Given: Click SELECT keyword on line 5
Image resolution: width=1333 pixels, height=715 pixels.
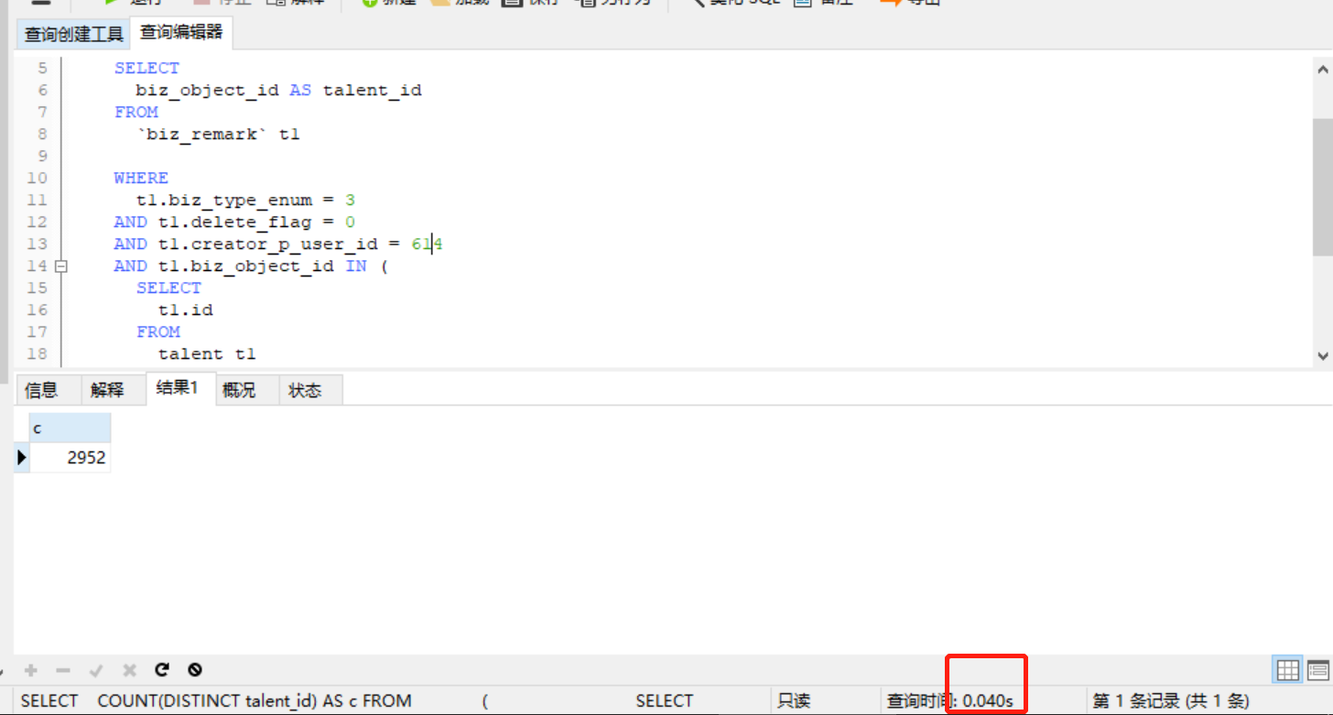Looking at the screenshot, I should point(146,68).
